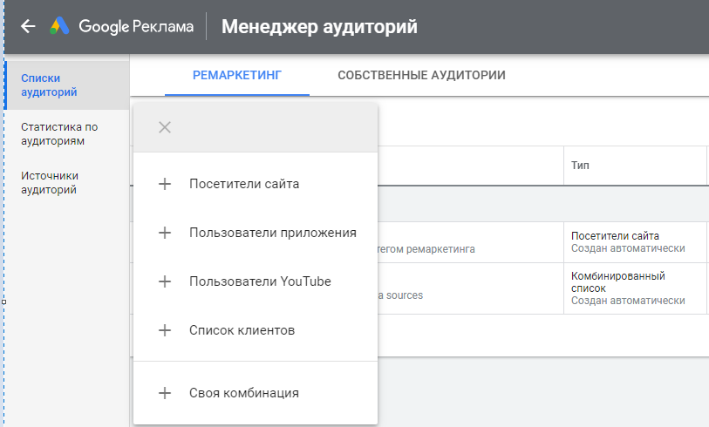
Task: Choose Список клиентов option
Action: (256, 330)
